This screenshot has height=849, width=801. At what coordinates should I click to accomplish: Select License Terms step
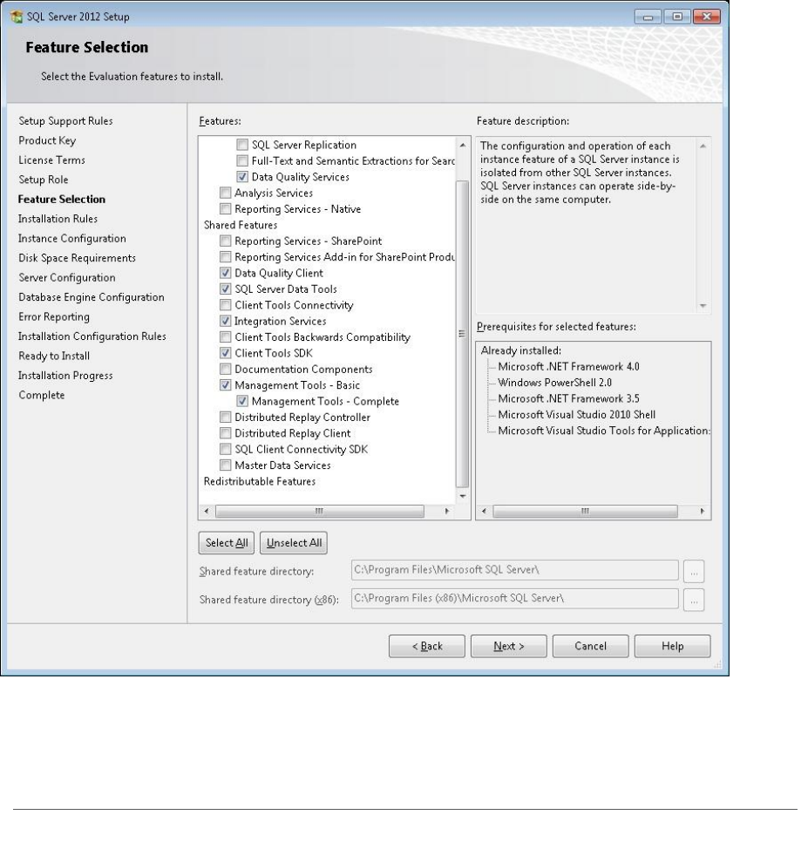pos(51,160)
